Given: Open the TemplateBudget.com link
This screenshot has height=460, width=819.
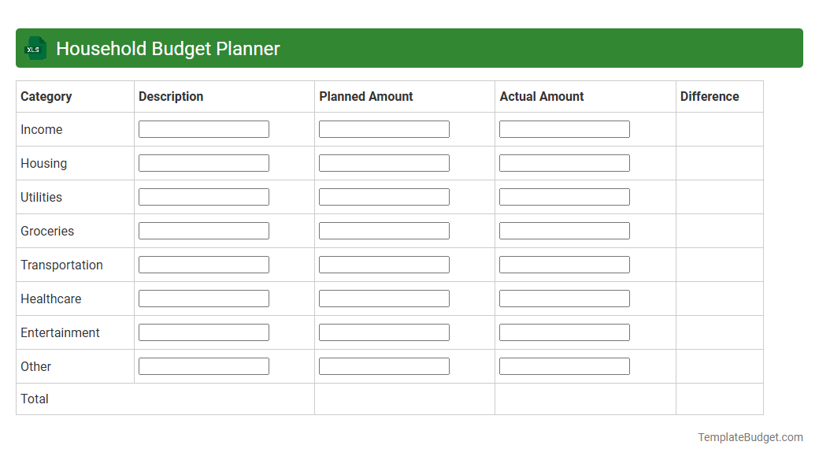Looking at the screenshot, I should pyautogui.click(x=750, y=436).
